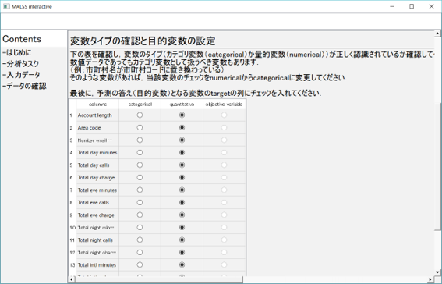Image resolution: width=442 pixels, height=284 pixels.
Task: Set Total eve minutes as categorical
Action: pos(140,190)
